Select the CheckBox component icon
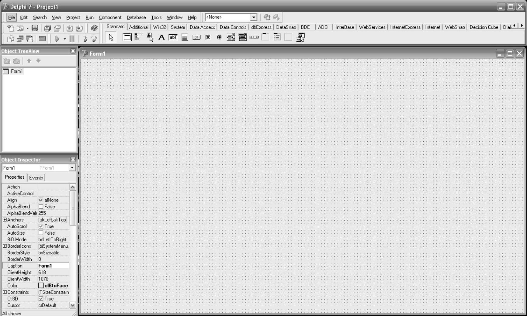Image resolution: width=527 pixels, height=316 pixels. [x=208, y=37]
